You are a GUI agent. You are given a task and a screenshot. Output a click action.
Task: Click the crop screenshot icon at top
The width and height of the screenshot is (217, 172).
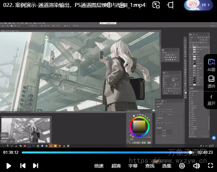click(x=171, y=5)
